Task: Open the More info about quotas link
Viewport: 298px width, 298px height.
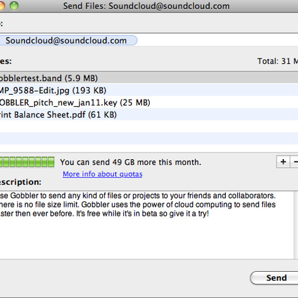Action: [x=103, y=174]
